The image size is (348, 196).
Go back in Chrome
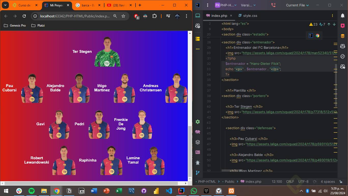point(6,16)
